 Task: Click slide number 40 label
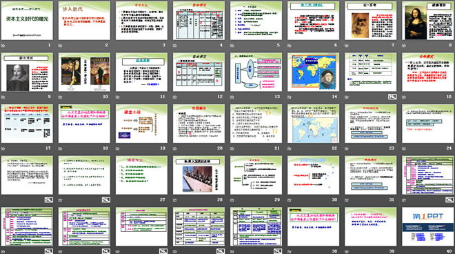[x=449, y=251]
